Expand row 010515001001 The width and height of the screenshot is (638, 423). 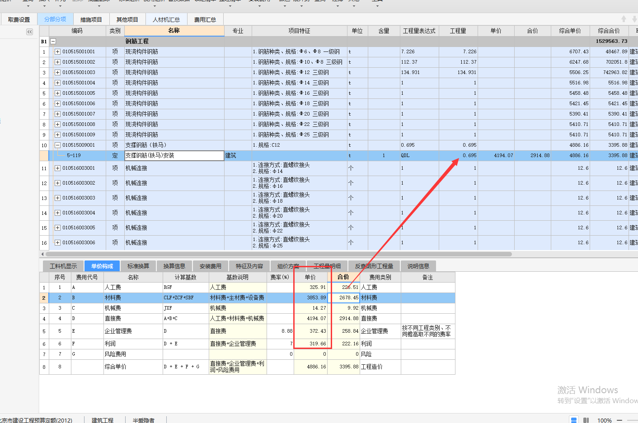click(x=57, y=51)
